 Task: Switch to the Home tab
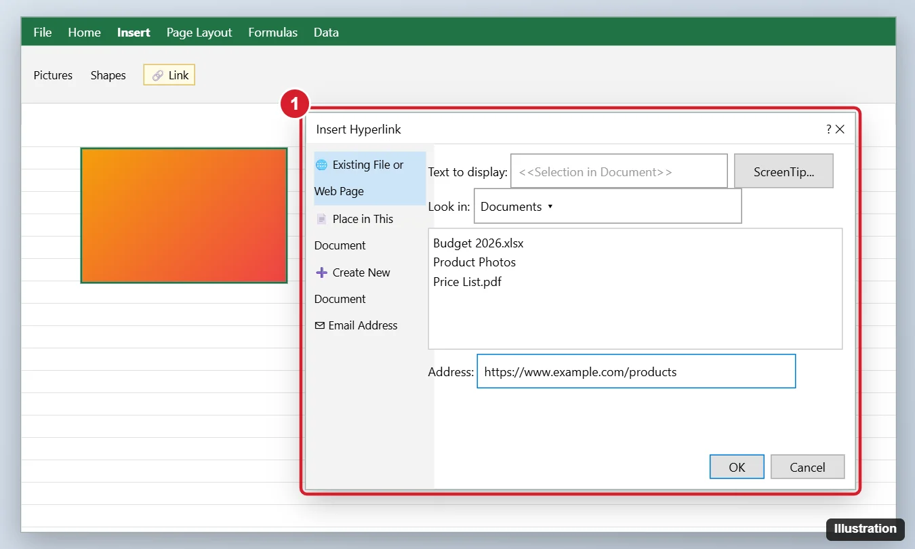pyautogui.click(x=84, y=33)
